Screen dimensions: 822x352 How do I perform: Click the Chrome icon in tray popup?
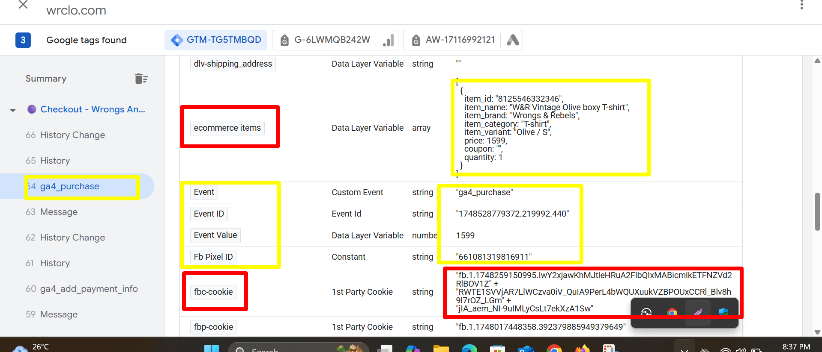coord(672,313)
